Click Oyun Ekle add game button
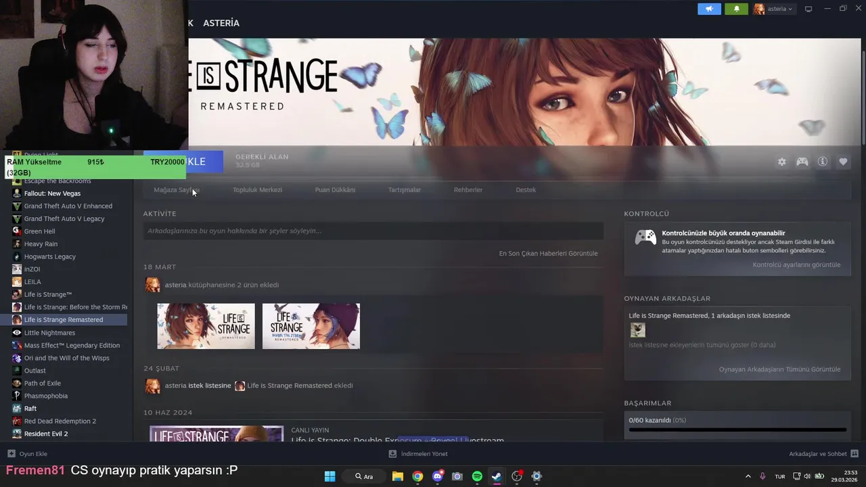866x487 pixels. click(27, 454)
